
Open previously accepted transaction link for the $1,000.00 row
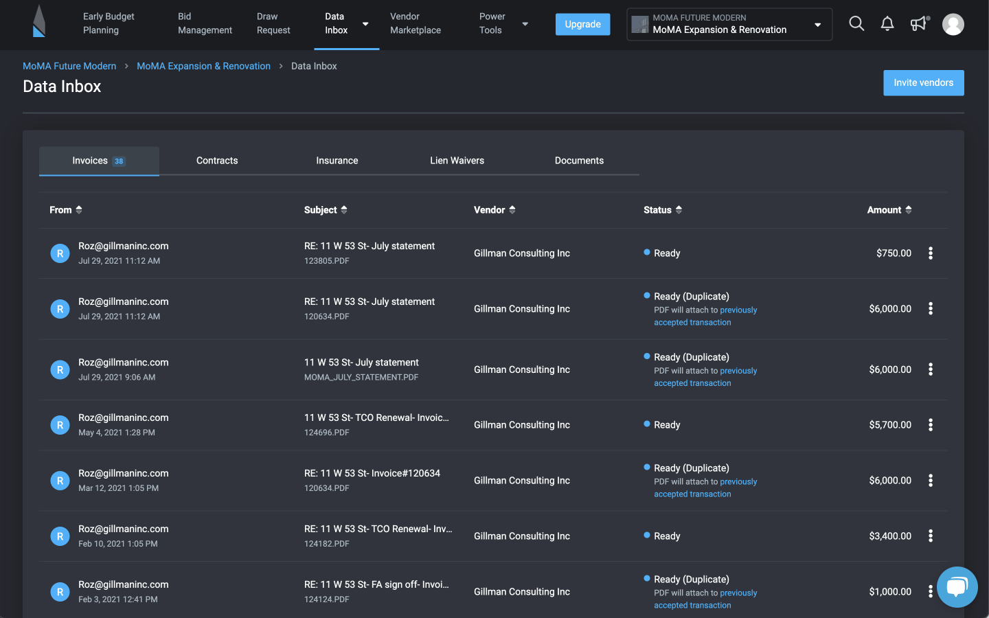[x=705, y=599]
